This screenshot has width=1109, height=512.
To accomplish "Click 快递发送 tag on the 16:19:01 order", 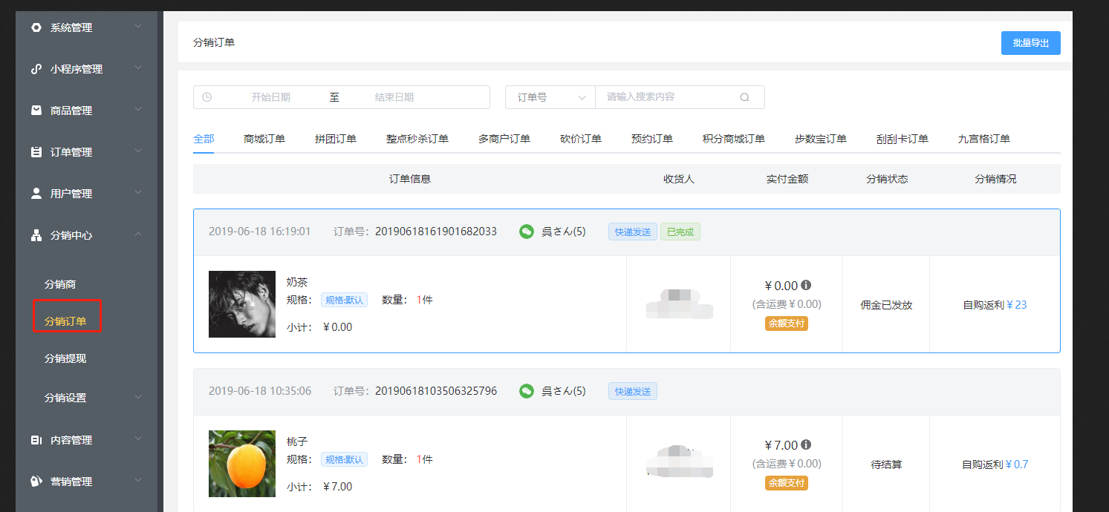I will pyautogui.click(x=633, y=232).
